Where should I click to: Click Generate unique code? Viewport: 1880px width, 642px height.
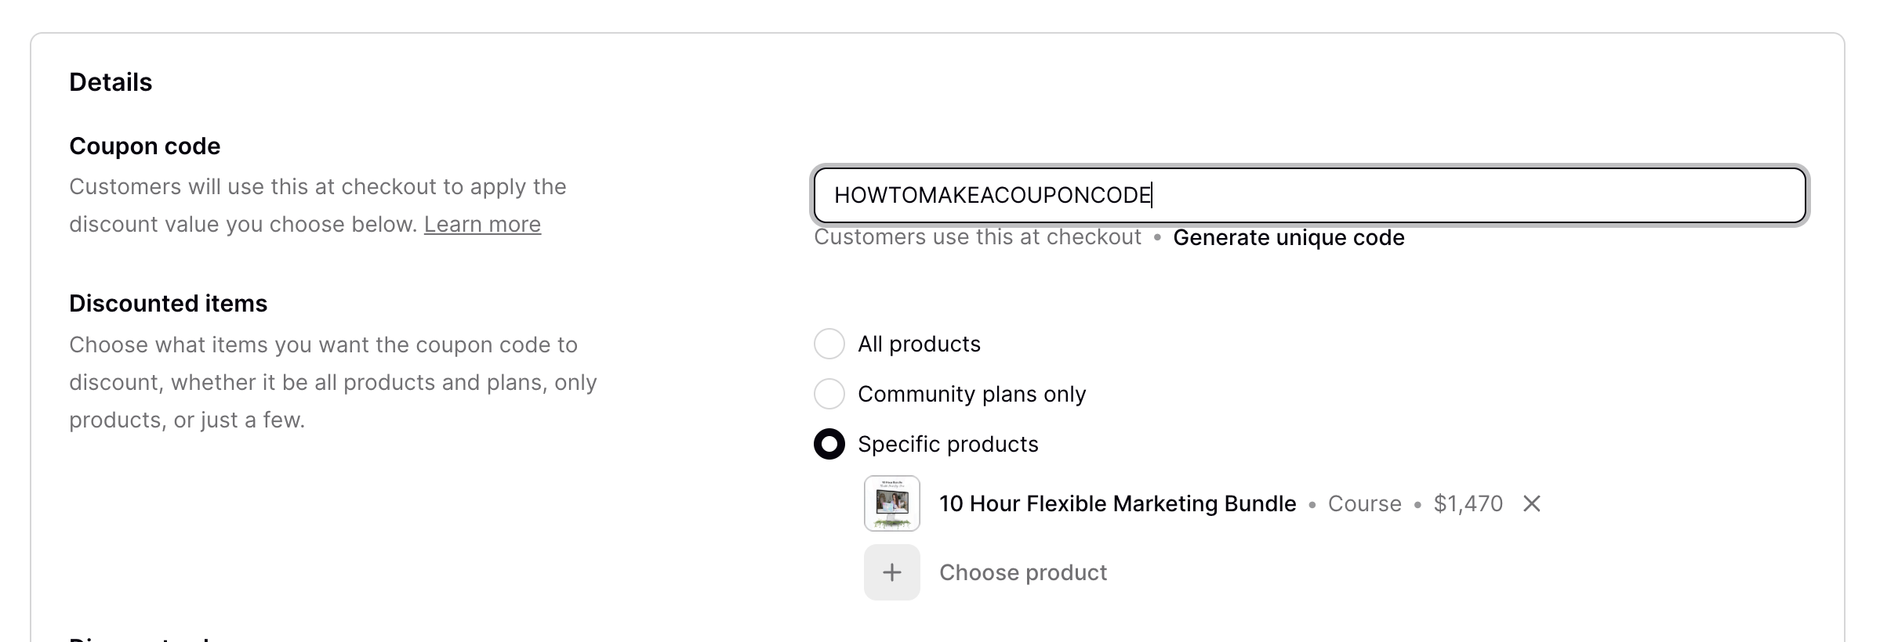coord(1288,237)
